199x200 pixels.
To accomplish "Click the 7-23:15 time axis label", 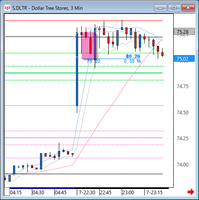I will pos(154,193).
